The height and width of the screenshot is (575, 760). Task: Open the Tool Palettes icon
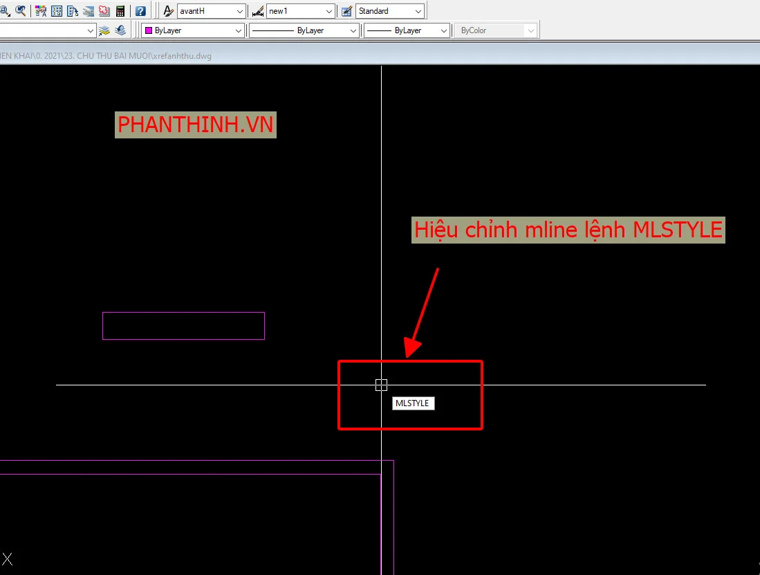pyautogui.click(x=73, y=10)
